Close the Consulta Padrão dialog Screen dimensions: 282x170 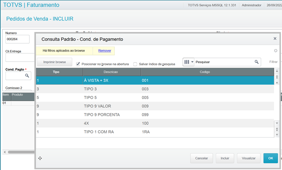point(275,38)
